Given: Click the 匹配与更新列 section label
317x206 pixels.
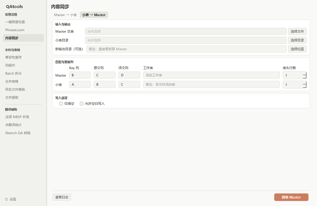Looking at the screenshot, I should tap(64, 62).
